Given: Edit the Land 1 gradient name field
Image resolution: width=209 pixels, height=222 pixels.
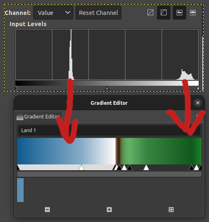Looking at the screenshot, I should click(x=109, y=130).
